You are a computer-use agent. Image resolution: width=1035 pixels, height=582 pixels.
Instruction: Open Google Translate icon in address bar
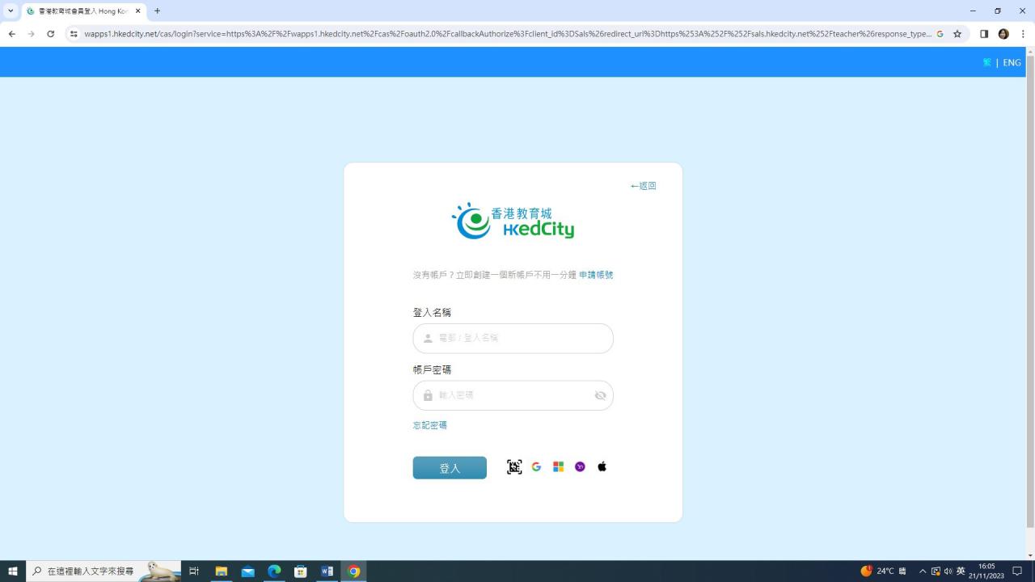tap(940, 34)
